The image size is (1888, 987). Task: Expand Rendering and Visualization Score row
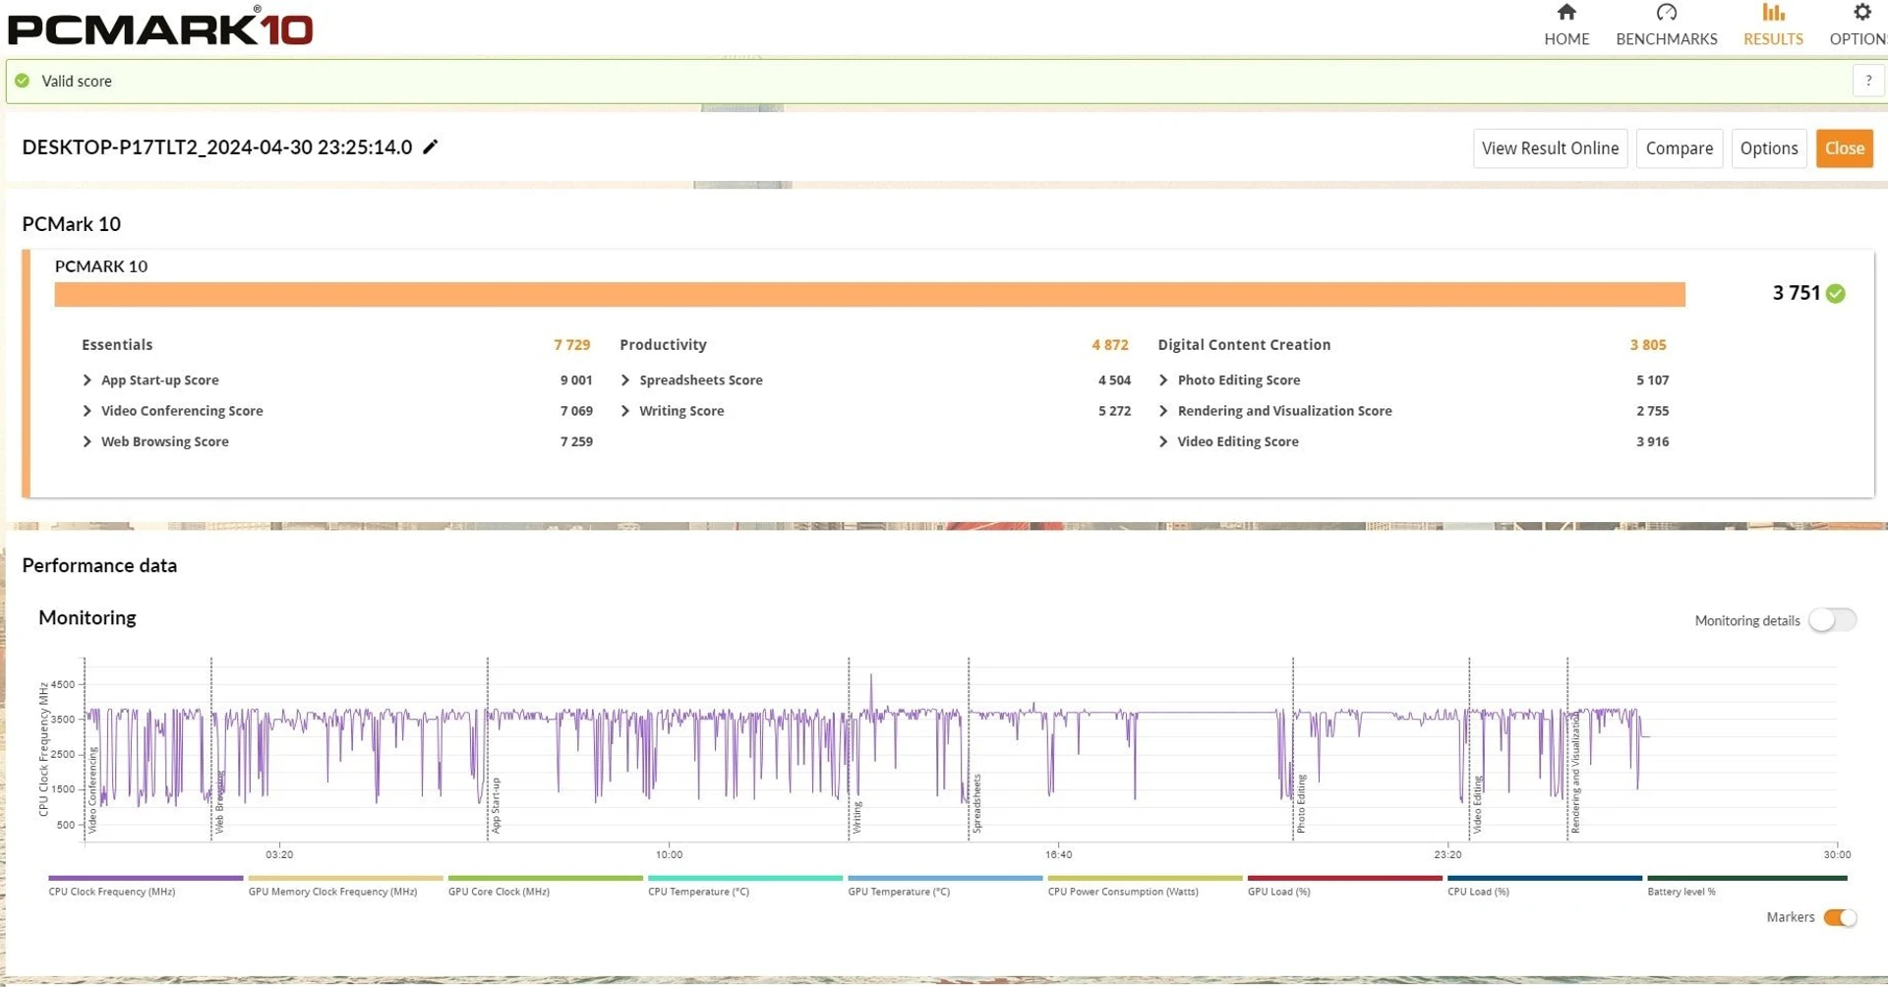point(1163,411)
